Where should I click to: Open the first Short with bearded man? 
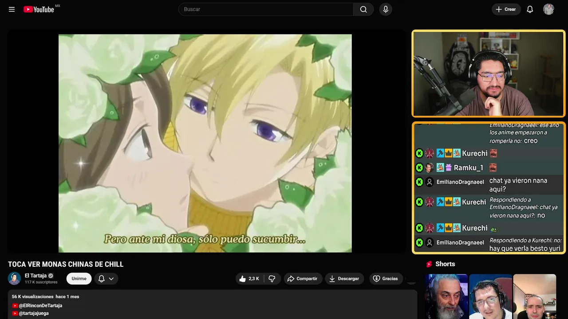[446, 296]
